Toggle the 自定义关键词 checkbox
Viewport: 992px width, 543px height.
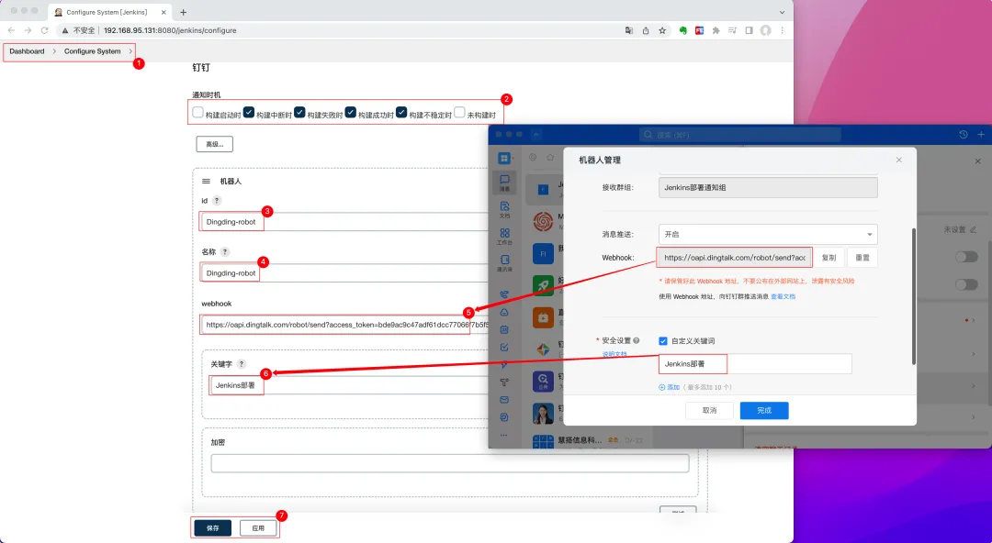coord(663,340)
